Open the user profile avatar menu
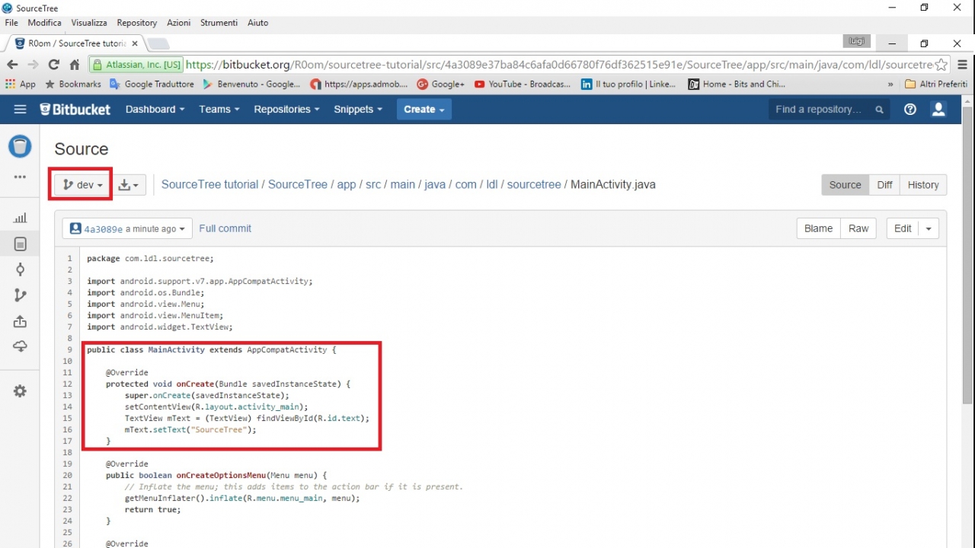 coord(938,110)
